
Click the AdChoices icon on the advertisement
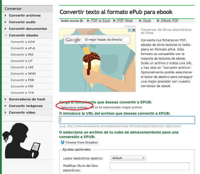[130, 30]
